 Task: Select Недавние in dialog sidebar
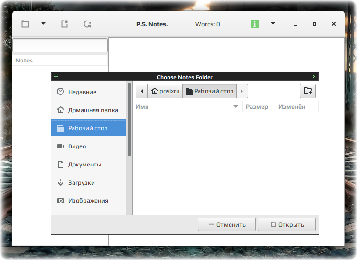click(x=89, y=92)
